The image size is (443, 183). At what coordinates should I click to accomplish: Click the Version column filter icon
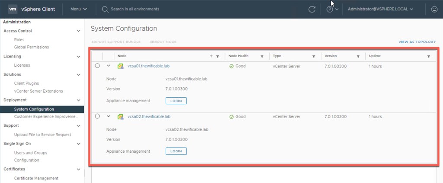tap(358, 56)
